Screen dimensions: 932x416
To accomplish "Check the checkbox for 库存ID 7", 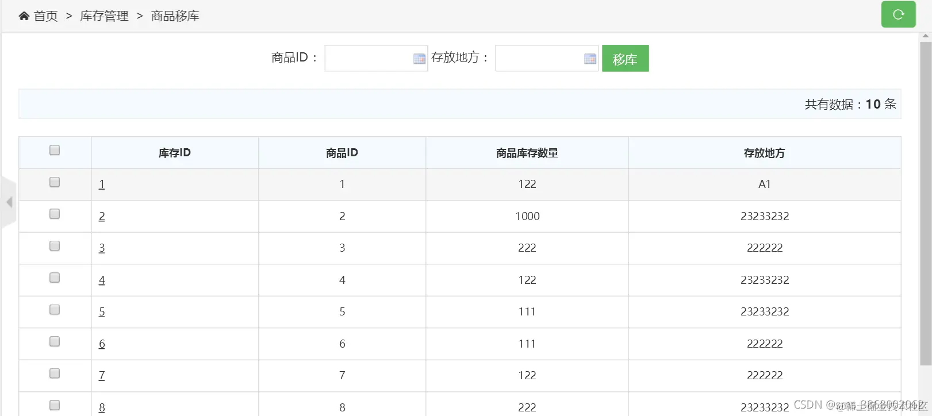I will click(x=55, y=373).
